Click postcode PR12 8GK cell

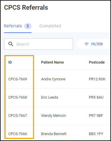click(97, 79)
